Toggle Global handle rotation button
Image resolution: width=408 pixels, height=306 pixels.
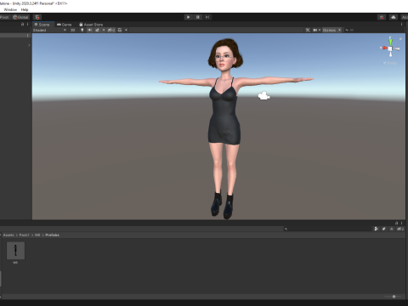pyautogui.click(x=20, y=17)
